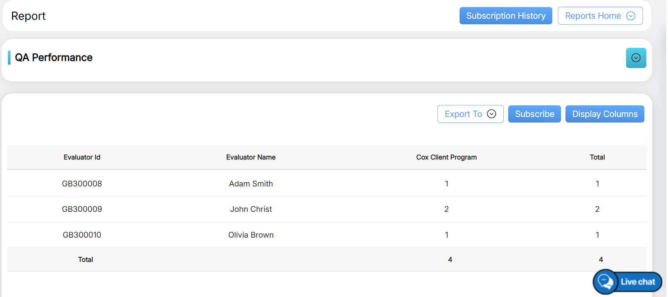668x297 pixels.
Task: Click the Total column header
Action: tap(597, 157)
